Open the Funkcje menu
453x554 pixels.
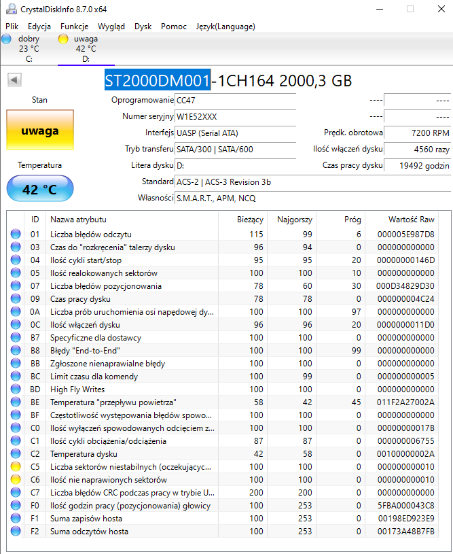tap(75, 27)
